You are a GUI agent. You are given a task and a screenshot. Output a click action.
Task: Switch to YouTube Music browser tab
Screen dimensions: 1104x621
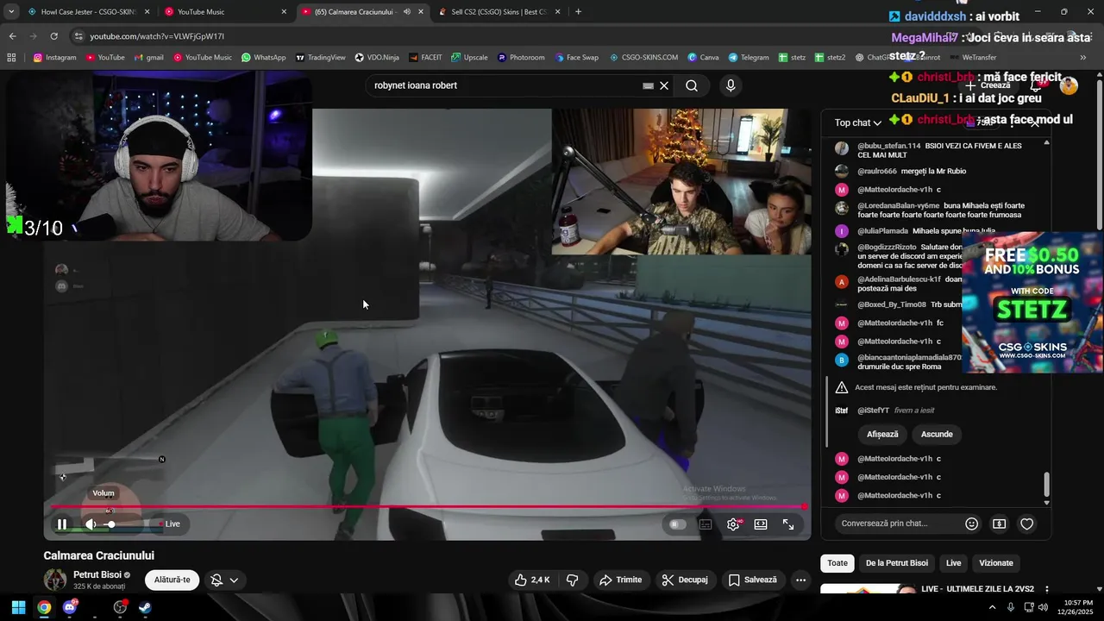coord(226,12)
